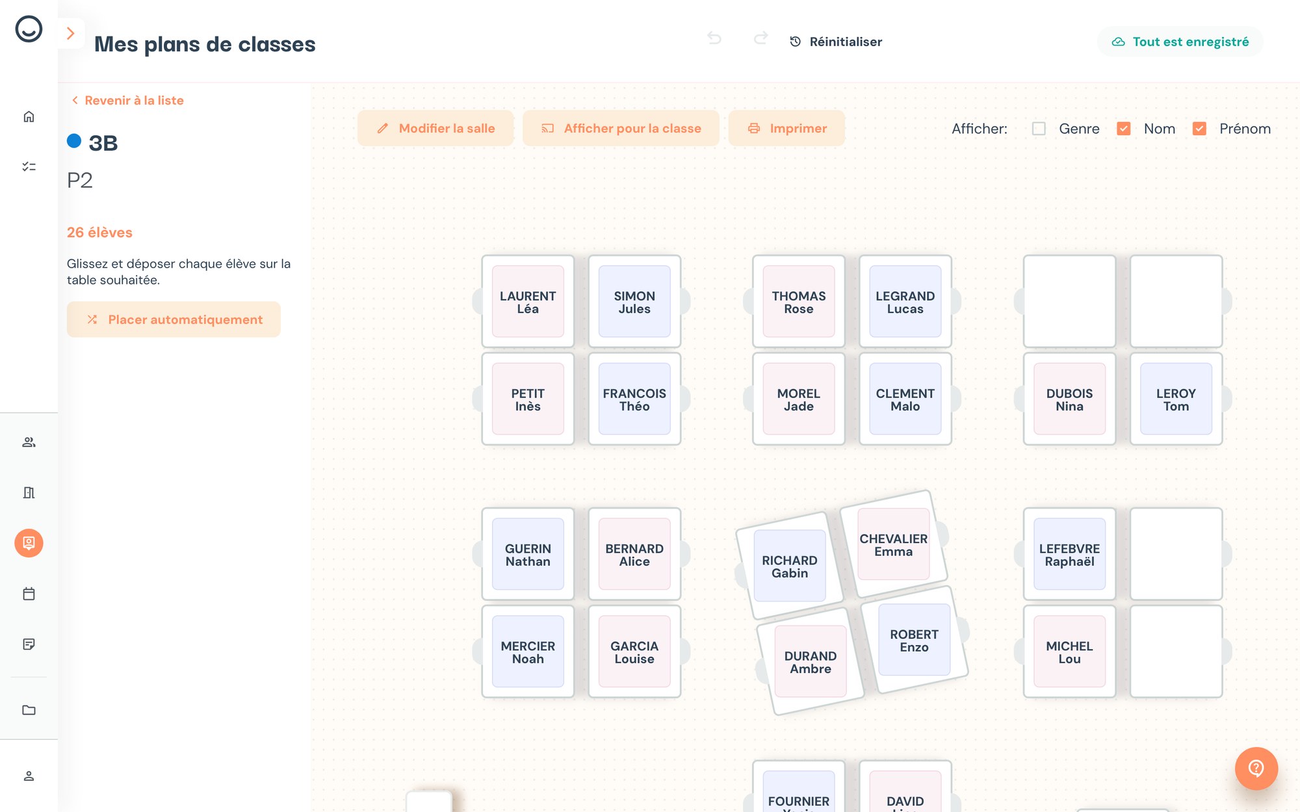
Task: Click the smiley logo icon
Action: click(x=29, y=29)
